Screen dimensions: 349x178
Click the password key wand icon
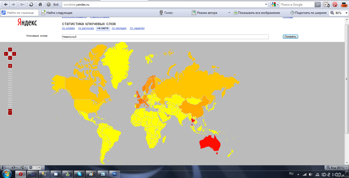[x=22, y=4]
